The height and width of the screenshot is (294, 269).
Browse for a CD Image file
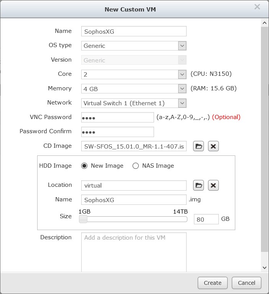(198, 146)
